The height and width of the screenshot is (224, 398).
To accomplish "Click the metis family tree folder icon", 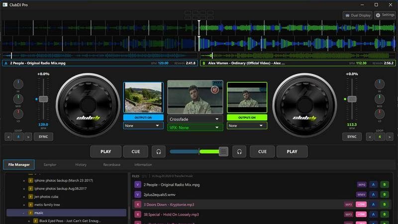I will click(31, 205).
